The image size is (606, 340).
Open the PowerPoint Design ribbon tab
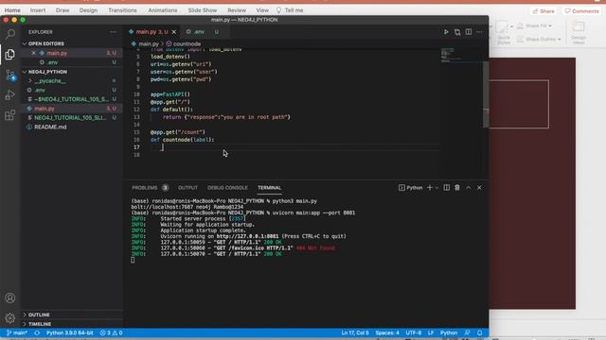pyautogui.click(x=88, y=10)
